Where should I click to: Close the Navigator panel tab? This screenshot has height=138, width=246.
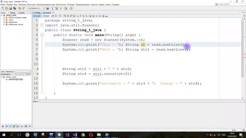[15, 72]
